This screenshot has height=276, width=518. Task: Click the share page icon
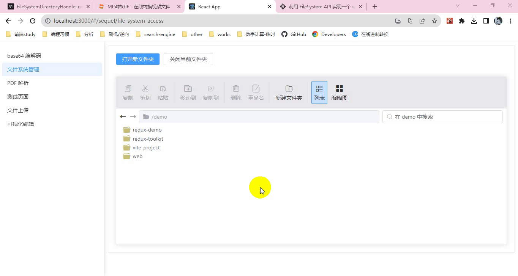coord(422,21)
